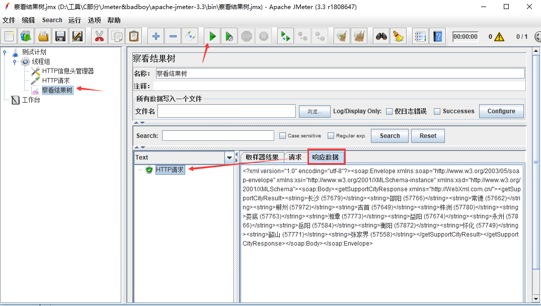Open the Function helper list icon
The image size is (541, 306).
click(x=420, y=36)
